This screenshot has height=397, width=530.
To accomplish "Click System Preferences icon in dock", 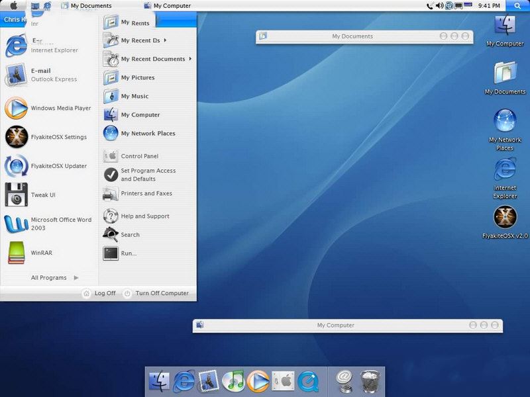I will (284, 382).
